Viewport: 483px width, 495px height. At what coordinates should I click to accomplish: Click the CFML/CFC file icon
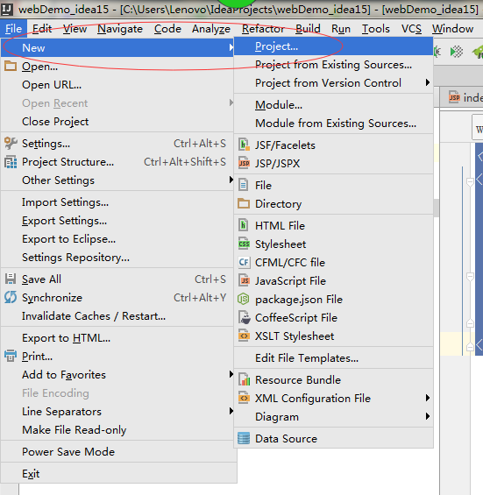click(244, 262)
